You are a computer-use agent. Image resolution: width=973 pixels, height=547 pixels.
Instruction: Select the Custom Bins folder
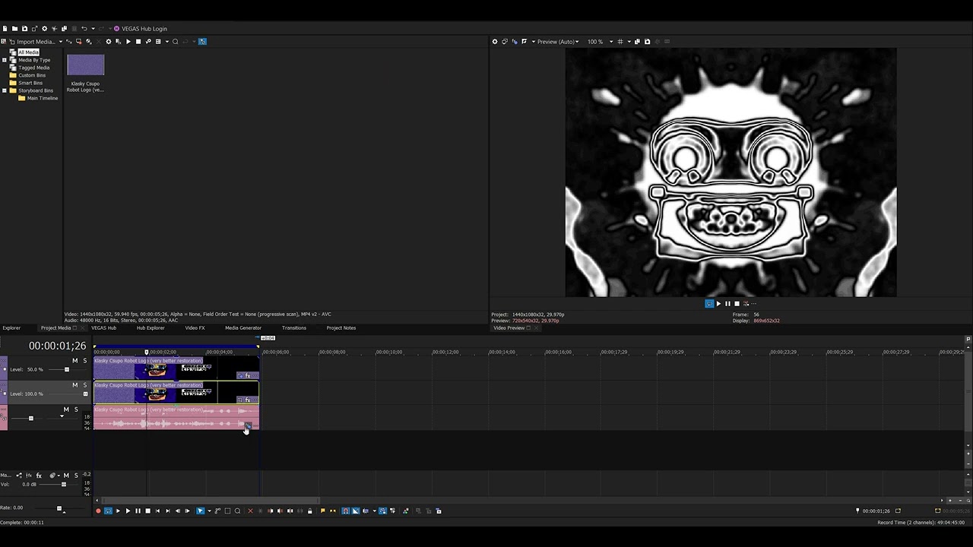pos(32,75)
